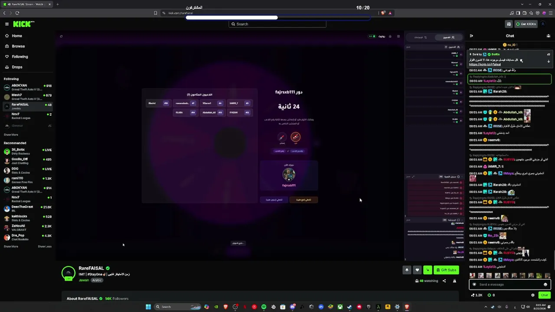Viewport: 555px width, 312px height.
Task: Share the stream via the share icon
Action: click(444, 281)
